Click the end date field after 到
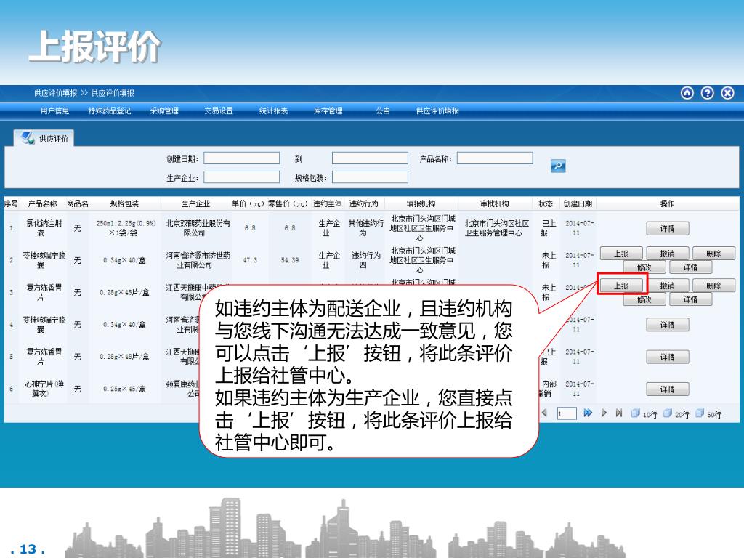744x558 pixels. coord(370,158)
